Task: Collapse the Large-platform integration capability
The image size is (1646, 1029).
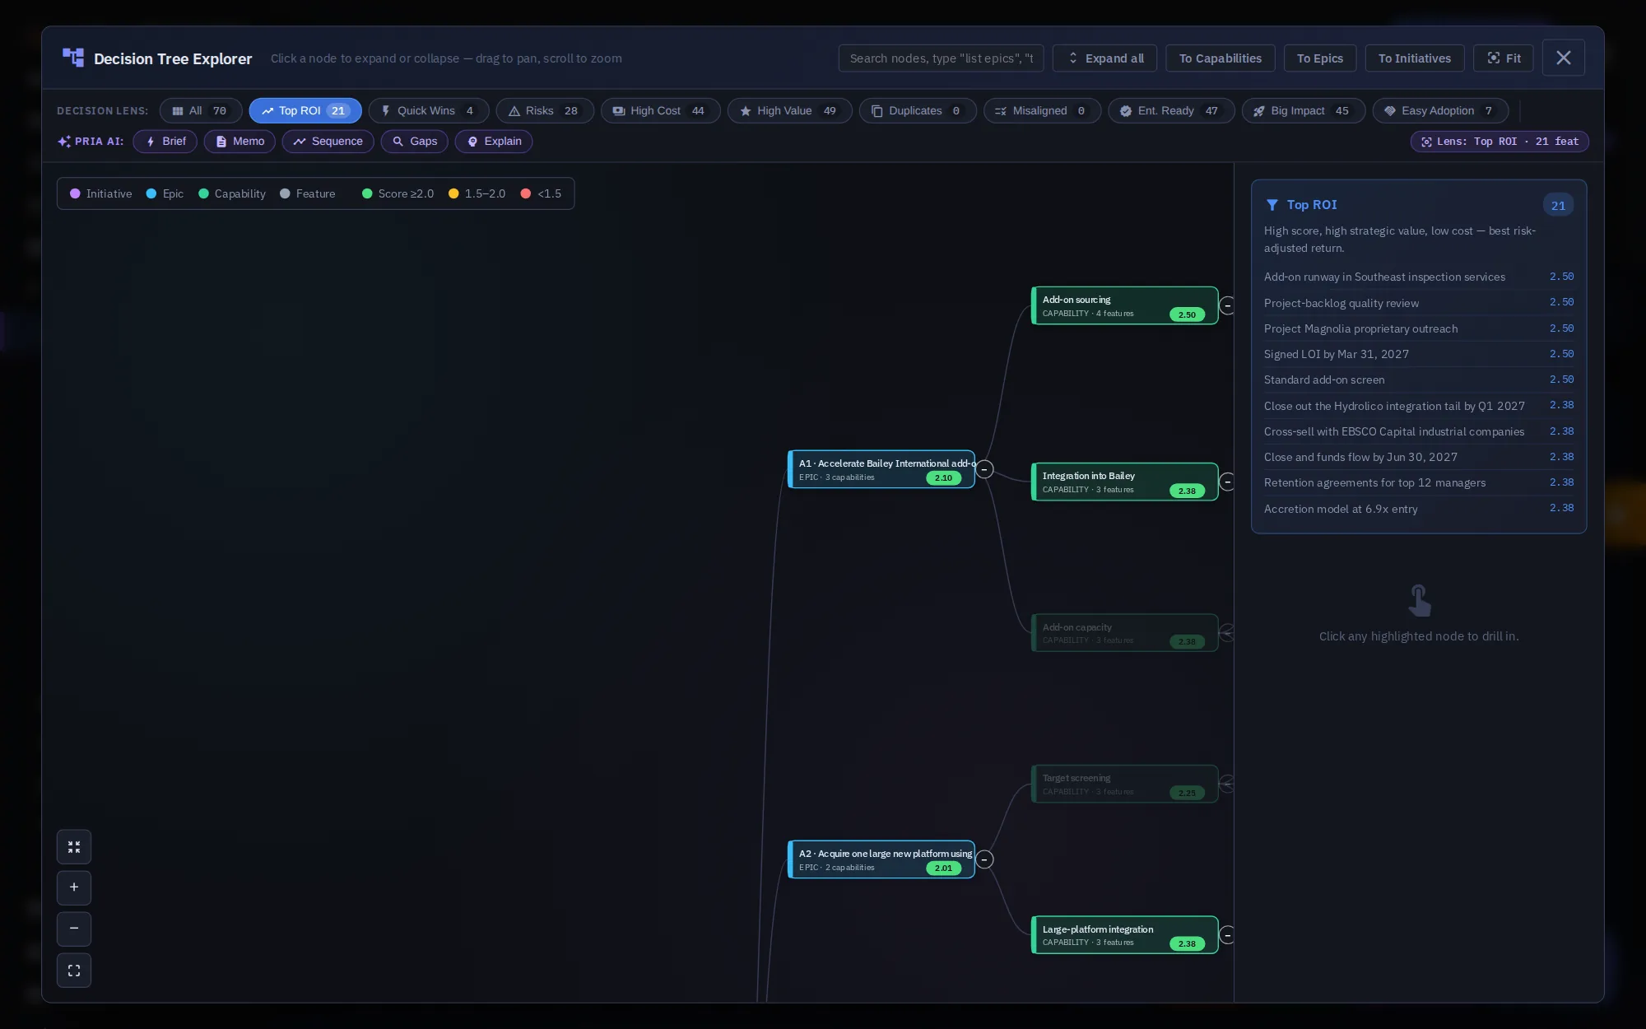Action: pyautogui.click(x=1227, y=935)
